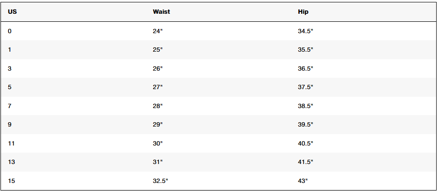Click the US column header
439x191 pixels.
[x=12, y=12]
